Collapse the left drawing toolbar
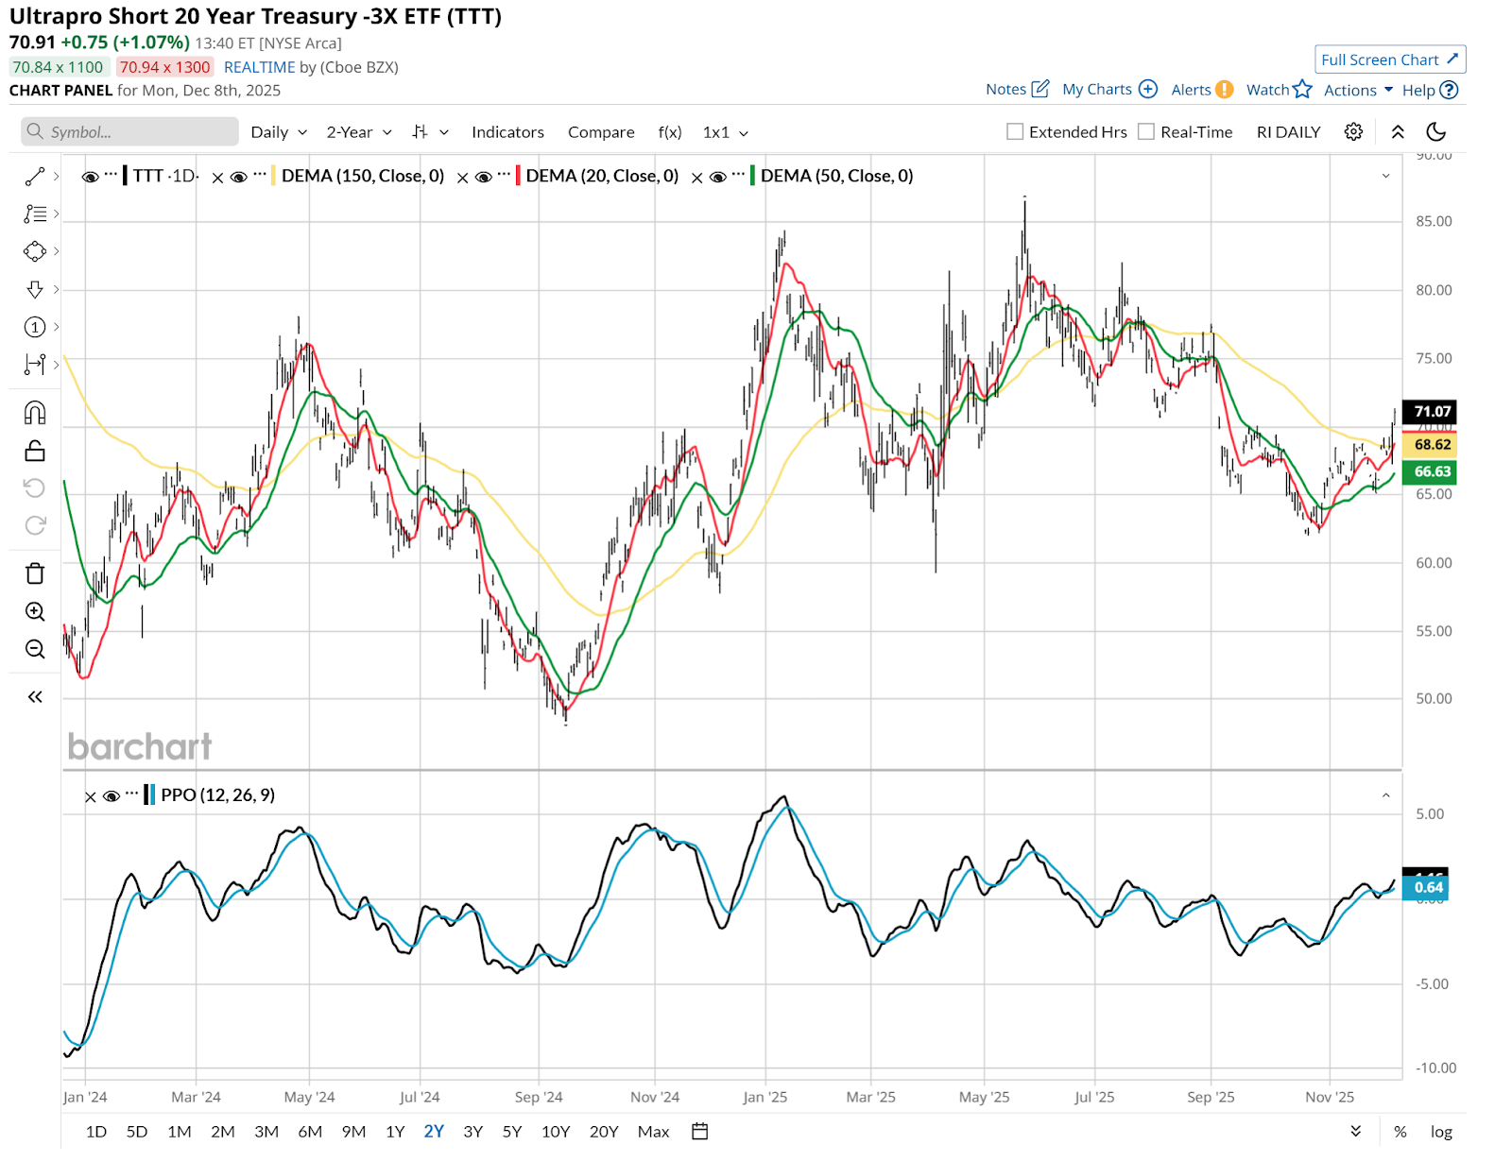Image resolution: width=1512 pixels, height=1162 pixels. coord(35,697)
